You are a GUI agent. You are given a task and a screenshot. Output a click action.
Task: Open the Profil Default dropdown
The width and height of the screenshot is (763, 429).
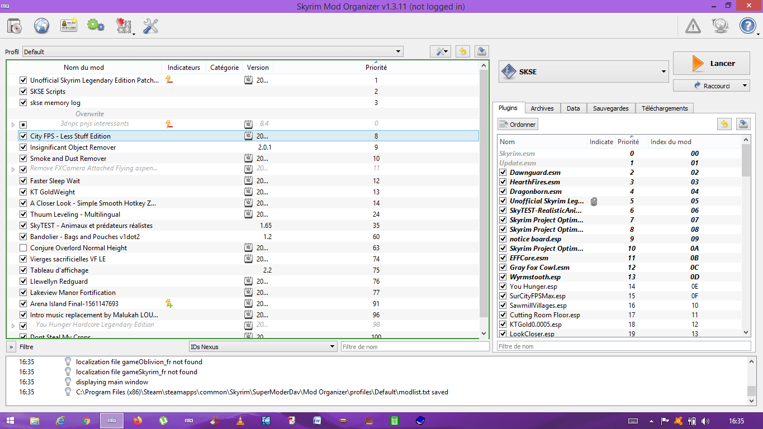coord(213,51)
